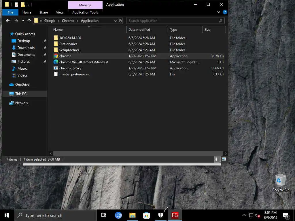The image size is (295, 221).
Task: Open the Share ribbon tab
Action: click(44, 12)
